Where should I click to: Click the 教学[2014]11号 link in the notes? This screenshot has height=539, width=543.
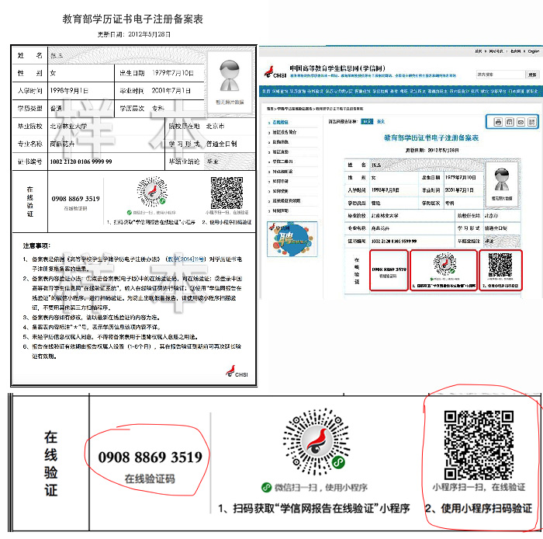[188, 259]
